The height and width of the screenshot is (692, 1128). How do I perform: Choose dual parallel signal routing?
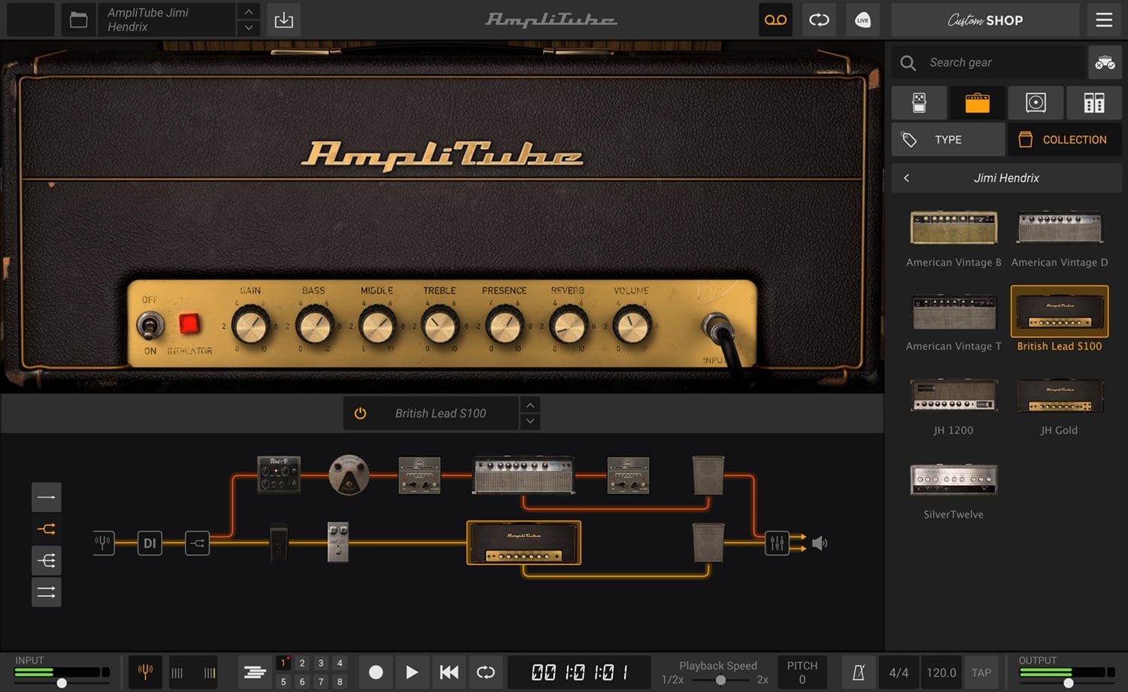coord(47,592)
